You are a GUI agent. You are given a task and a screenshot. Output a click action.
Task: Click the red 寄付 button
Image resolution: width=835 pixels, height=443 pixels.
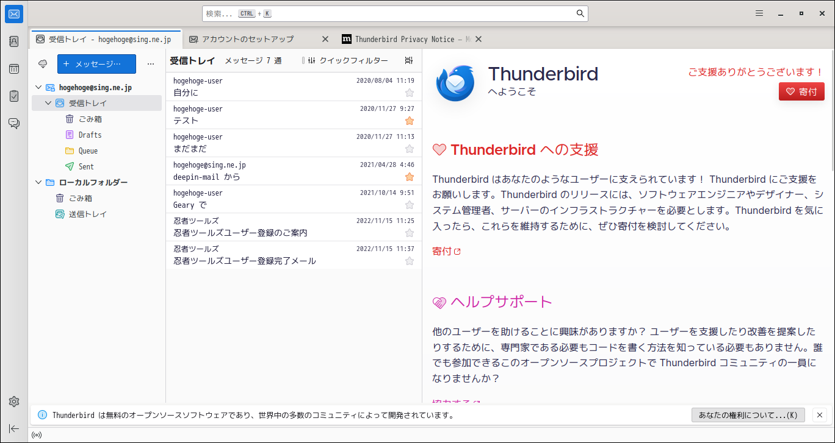coord(801,91)
